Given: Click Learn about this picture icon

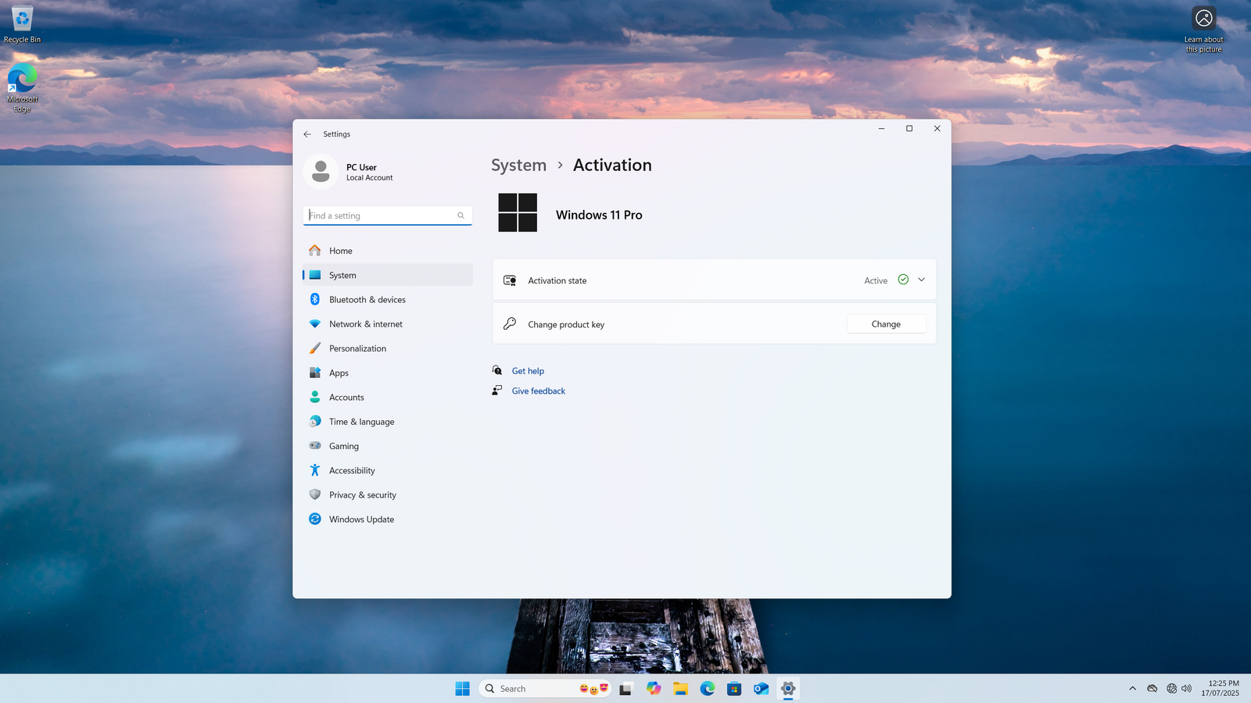Looking at the screenshot, I should [1204, 18].
